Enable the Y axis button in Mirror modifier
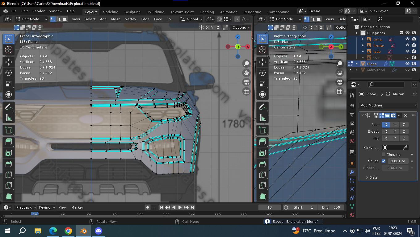Viewport: 420px width, 237px height. point(395,125)
